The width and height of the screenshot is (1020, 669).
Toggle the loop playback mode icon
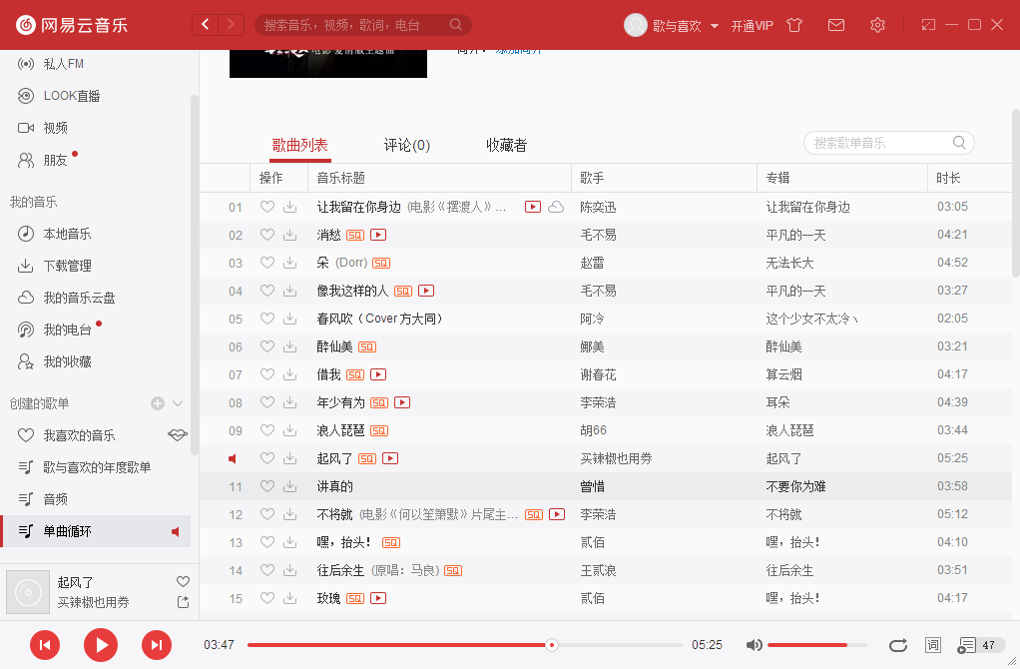point(898,645)
